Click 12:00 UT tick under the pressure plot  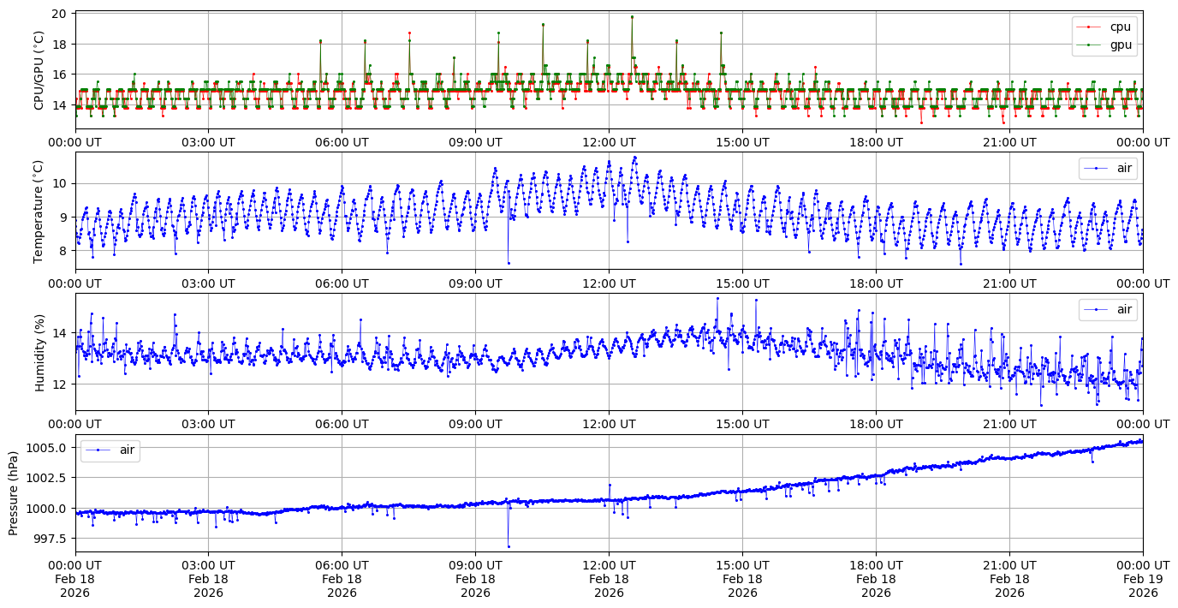(x=609, y=565)
